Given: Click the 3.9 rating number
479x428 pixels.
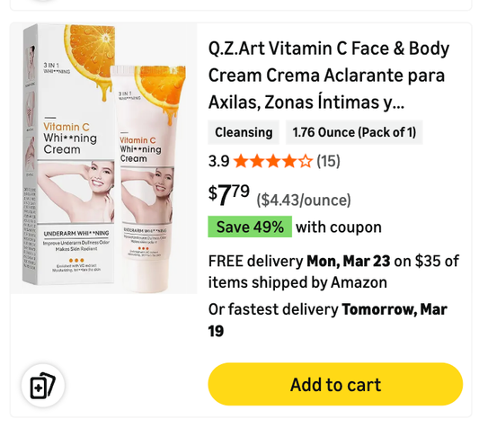Looking at the screenshot, I should coord(218,161).
